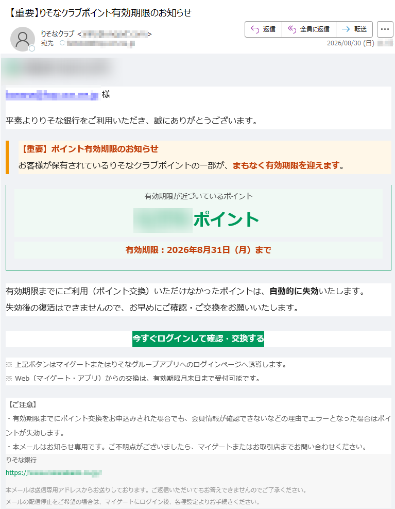
Task: Click the text まもなく有効期限を迎えます
Action: click(286, 165)
